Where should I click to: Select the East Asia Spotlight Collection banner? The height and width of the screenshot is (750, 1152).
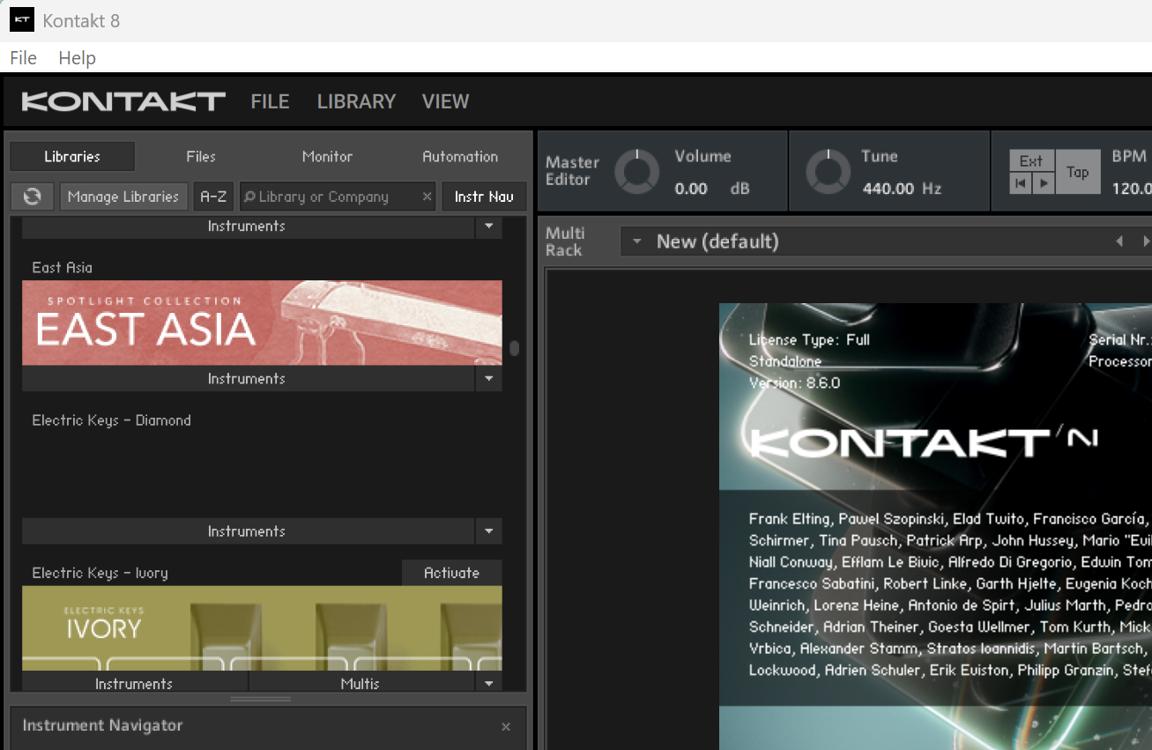coord(262,323)
